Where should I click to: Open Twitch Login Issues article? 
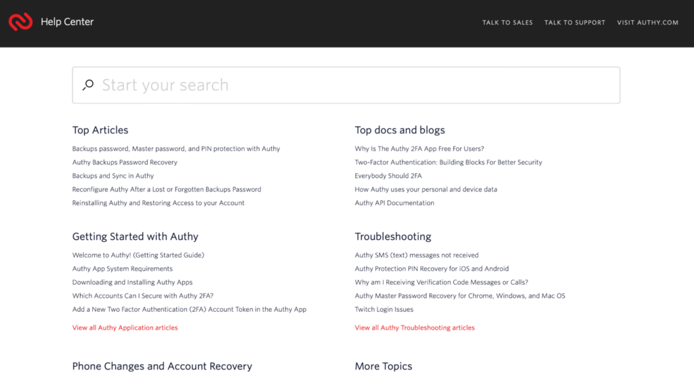coord(384,309)
